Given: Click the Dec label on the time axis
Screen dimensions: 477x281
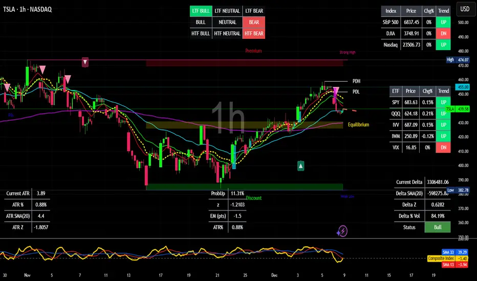Looking at the screenshot, I should point(274,275).
